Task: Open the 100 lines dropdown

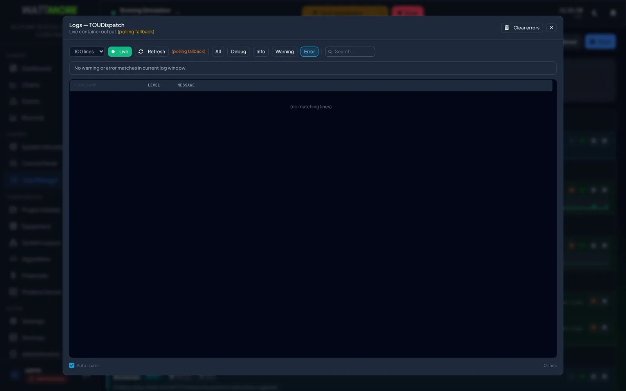Action: (87, 52)
